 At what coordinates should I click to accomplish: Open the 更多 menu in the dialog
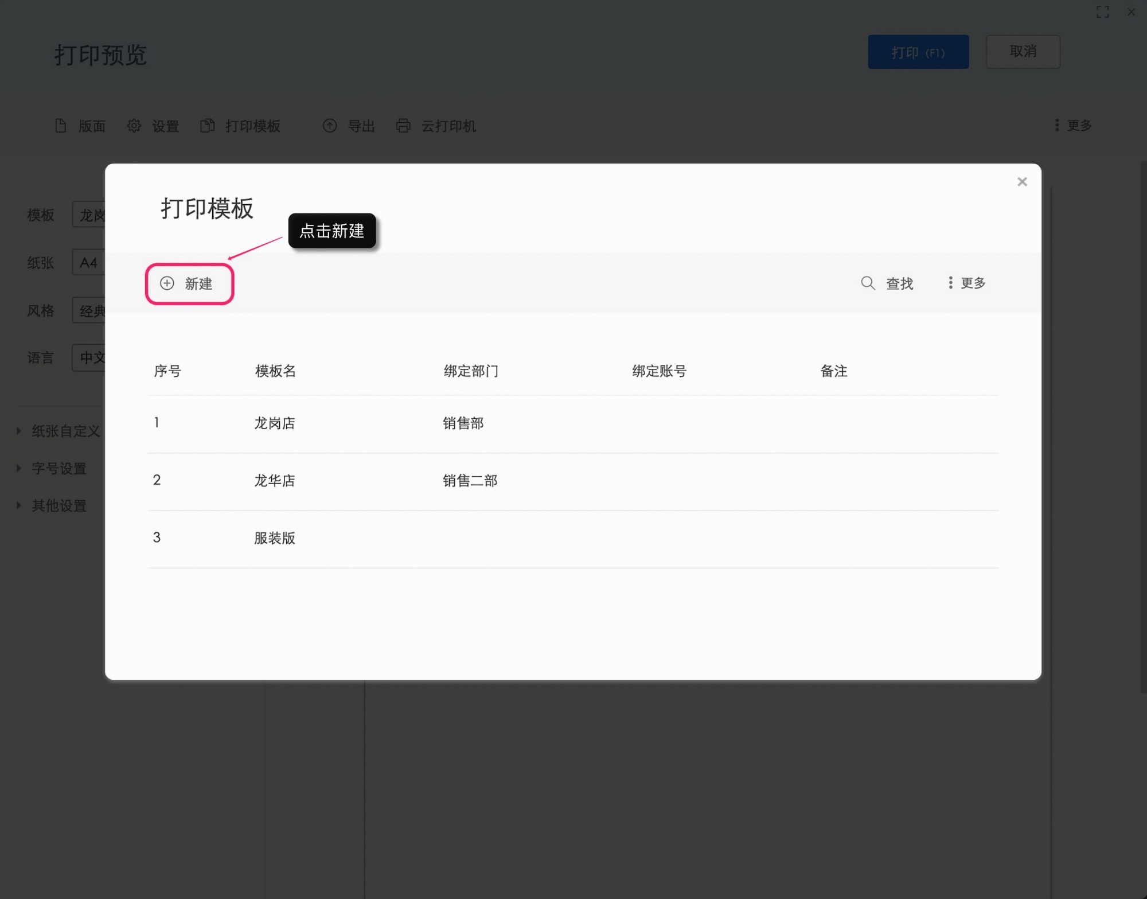point(966,283)
